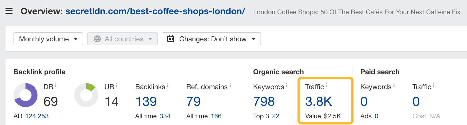This screenshot has width=467, height=125.
Task: Open the Changes: Don't show dropdown
Action: (211, 39)
